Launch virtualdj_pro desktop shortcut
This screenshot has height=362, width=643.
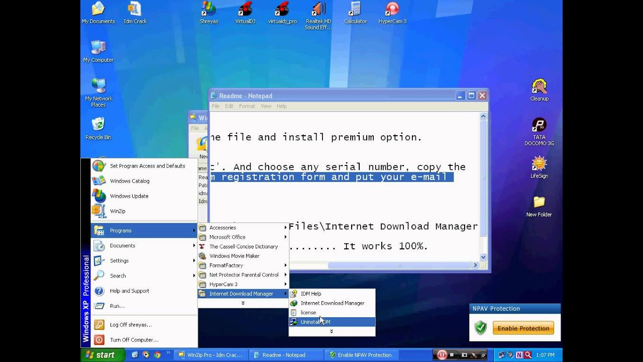point(282,13)
